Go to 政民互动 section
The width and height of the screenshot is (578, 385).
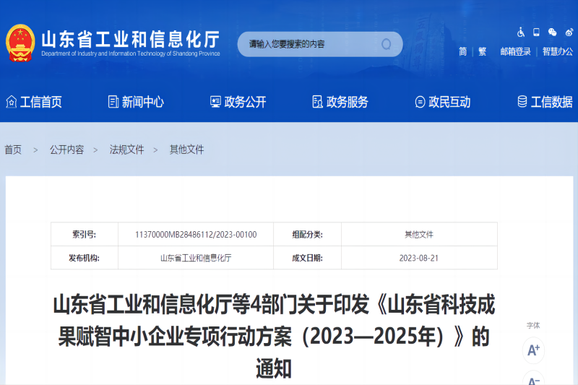442,102
